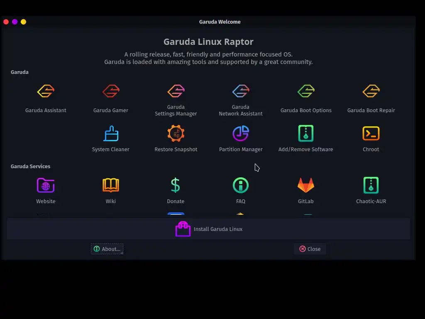Click the Install Garuda Linux button
Image resolution: width=425 pixels, height=319 pixels.
point(209,229)
